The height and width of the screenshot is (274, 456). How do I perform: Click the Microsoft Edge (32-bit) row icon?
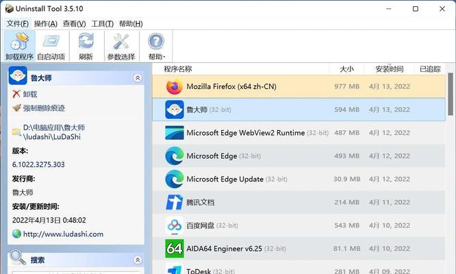click(174, 156)
